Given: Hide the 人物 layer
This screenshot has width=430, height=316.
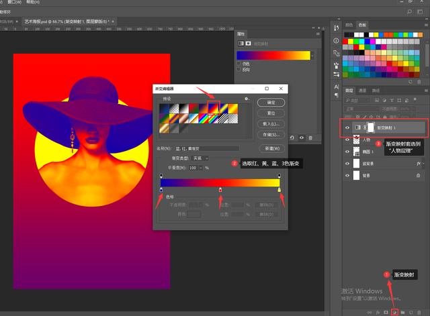Looking at the screenshot, I should tap(347, 140).
